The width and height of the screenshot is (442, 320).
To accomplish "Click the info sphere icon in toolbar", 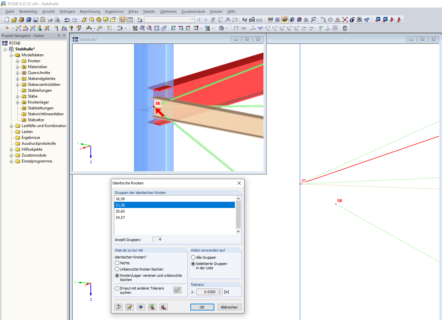I will pyautogui.click(x=352, y=20).
